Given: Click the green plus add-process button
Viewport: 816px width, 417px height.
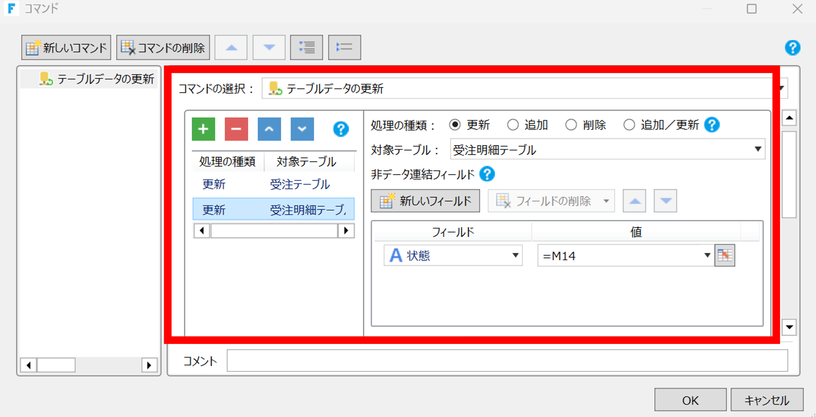Looking at the screenshot, I should 203,129.
